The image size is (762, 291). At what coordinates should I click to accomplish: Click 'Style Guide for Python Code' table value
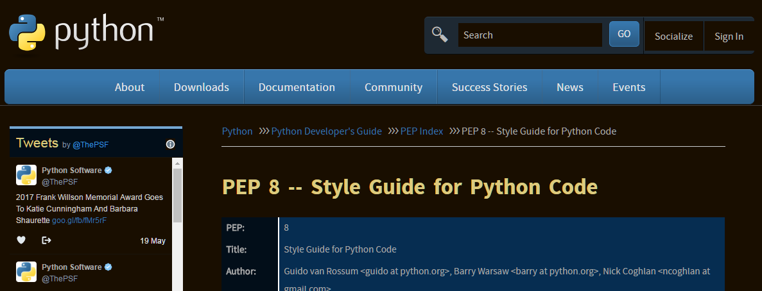(x=340, y=249)
